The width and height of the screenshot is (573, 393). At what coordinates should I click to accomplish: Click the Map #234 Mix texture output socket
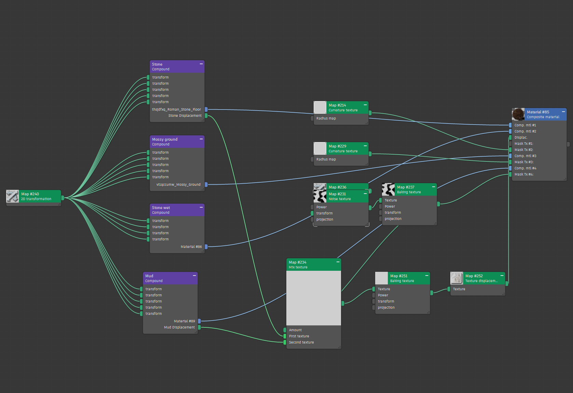343,303
